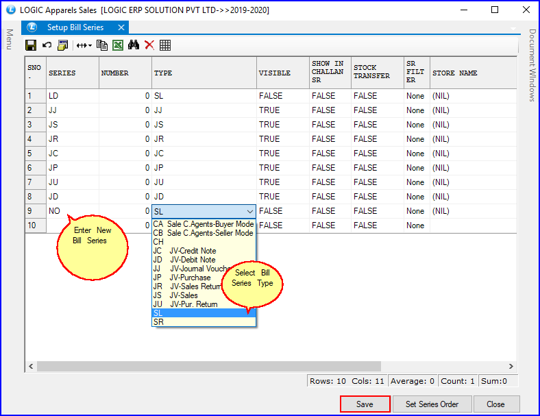Click the Count: 1 status field
This screenshot has height=416, width=540.
(x=458, y=381)
